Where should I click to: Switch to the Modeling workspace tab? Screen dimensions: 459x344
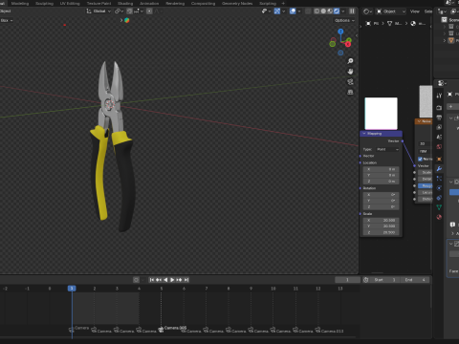20,4
